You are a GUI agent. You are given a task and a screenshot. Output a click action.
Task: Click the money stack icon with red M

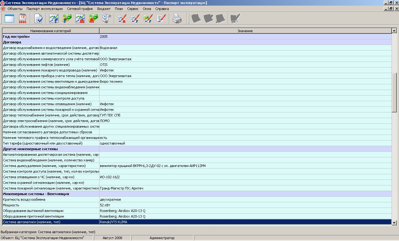click(x=93, y=19)
